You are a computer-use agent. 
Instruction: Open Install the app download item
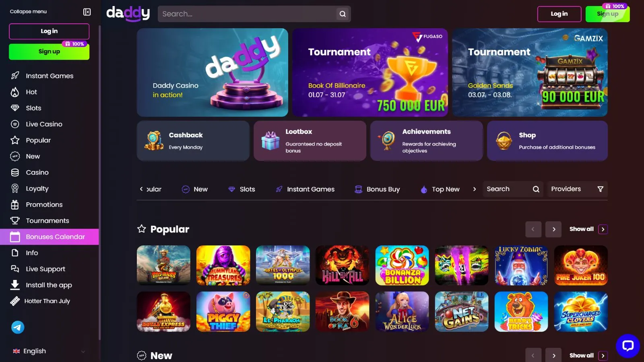coord(50,285)
